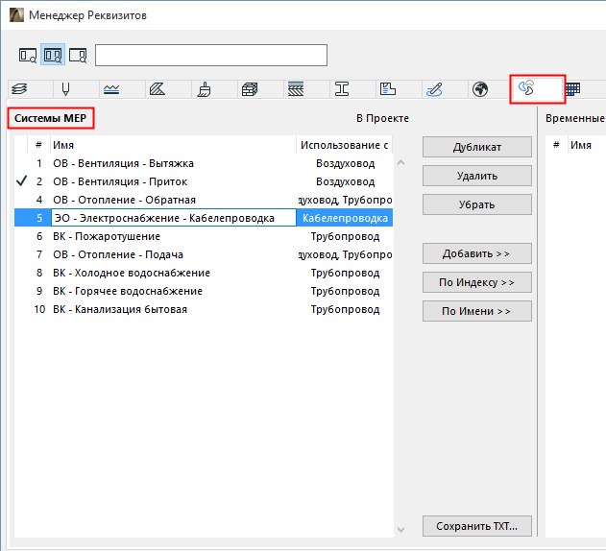
Task: Click the Воздуховод cell of ОВ - Вентиляция - Приток
Action: coord(345,181)
